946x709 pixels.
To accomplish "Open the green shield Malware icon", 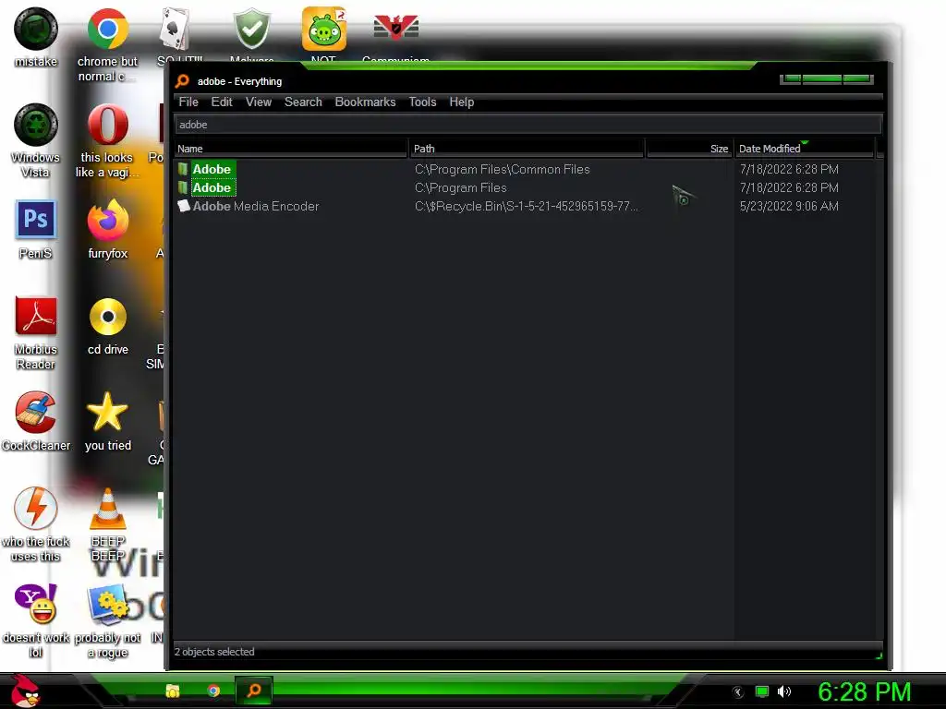I will pyautogui.click(x=251, y=29).
